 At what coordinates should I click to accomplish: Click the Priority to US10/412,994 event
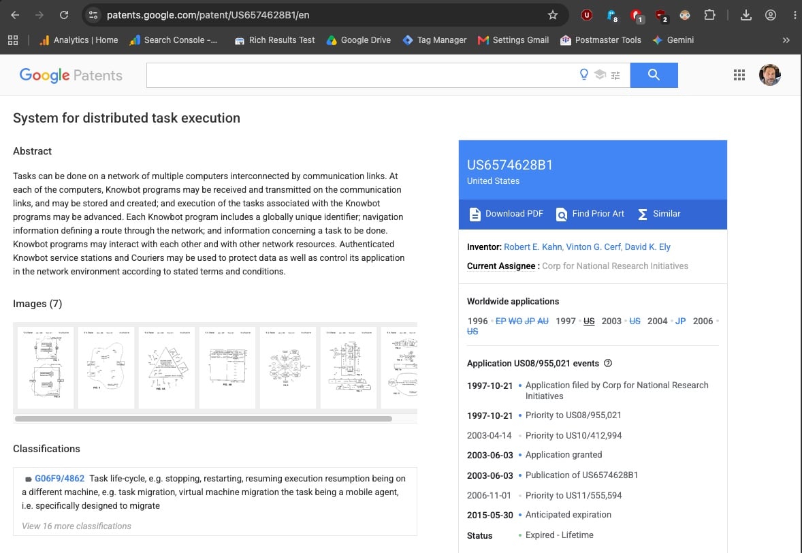pos(573,435)
